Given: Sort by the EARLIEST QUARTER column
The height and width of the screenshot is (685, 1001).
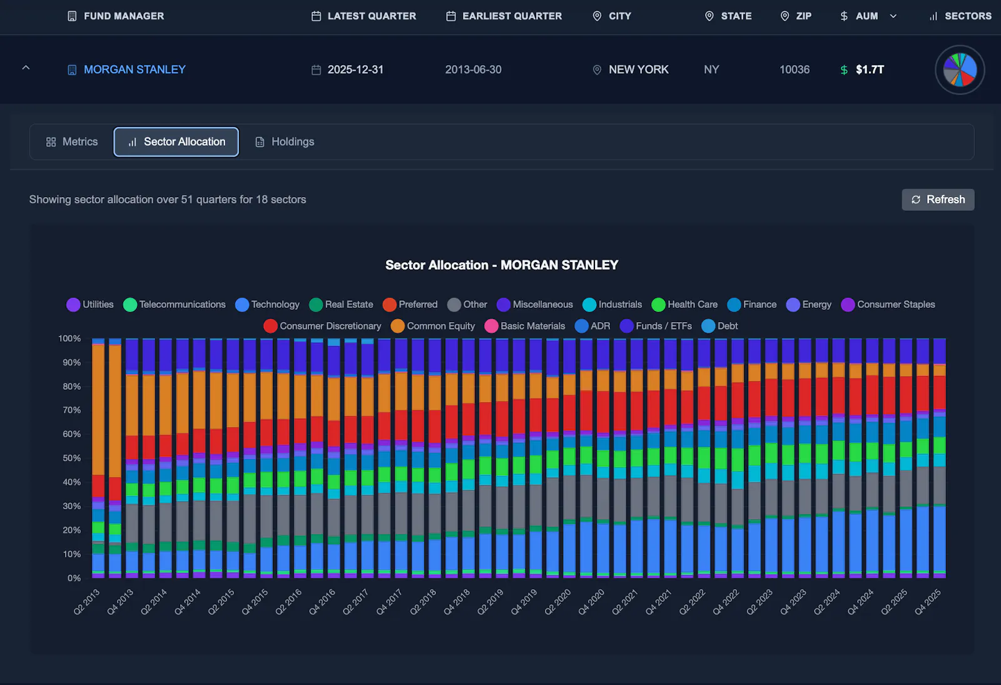Looking at the screenshot, I should (x=512, y=16).
